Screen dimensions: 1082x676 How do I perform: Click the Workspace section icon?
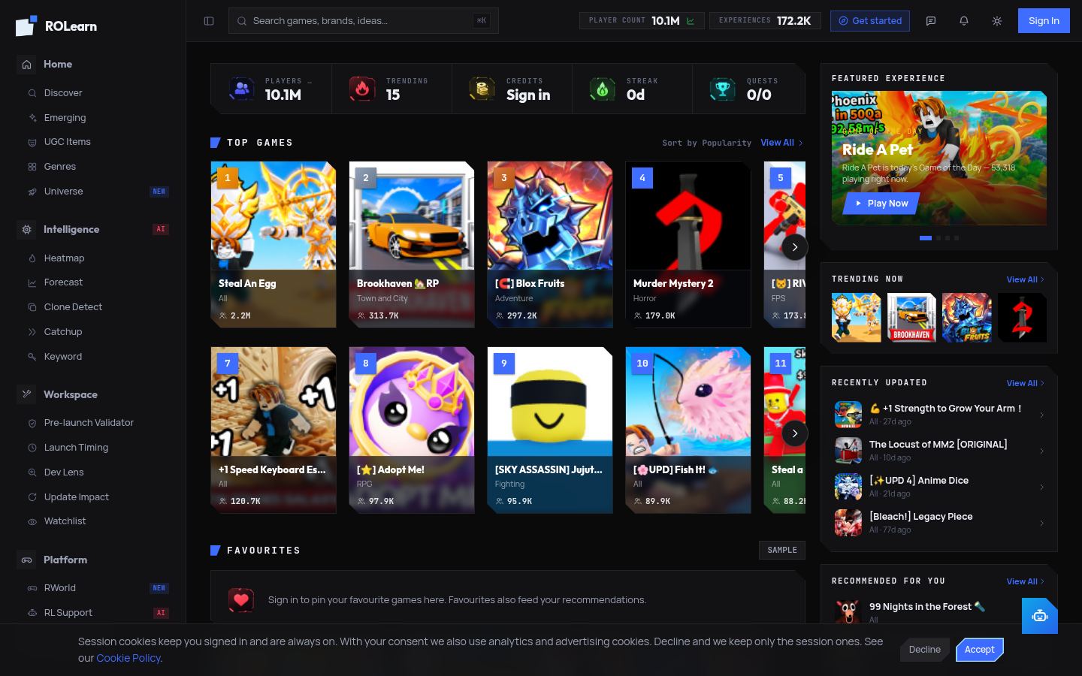click(26, 394)
